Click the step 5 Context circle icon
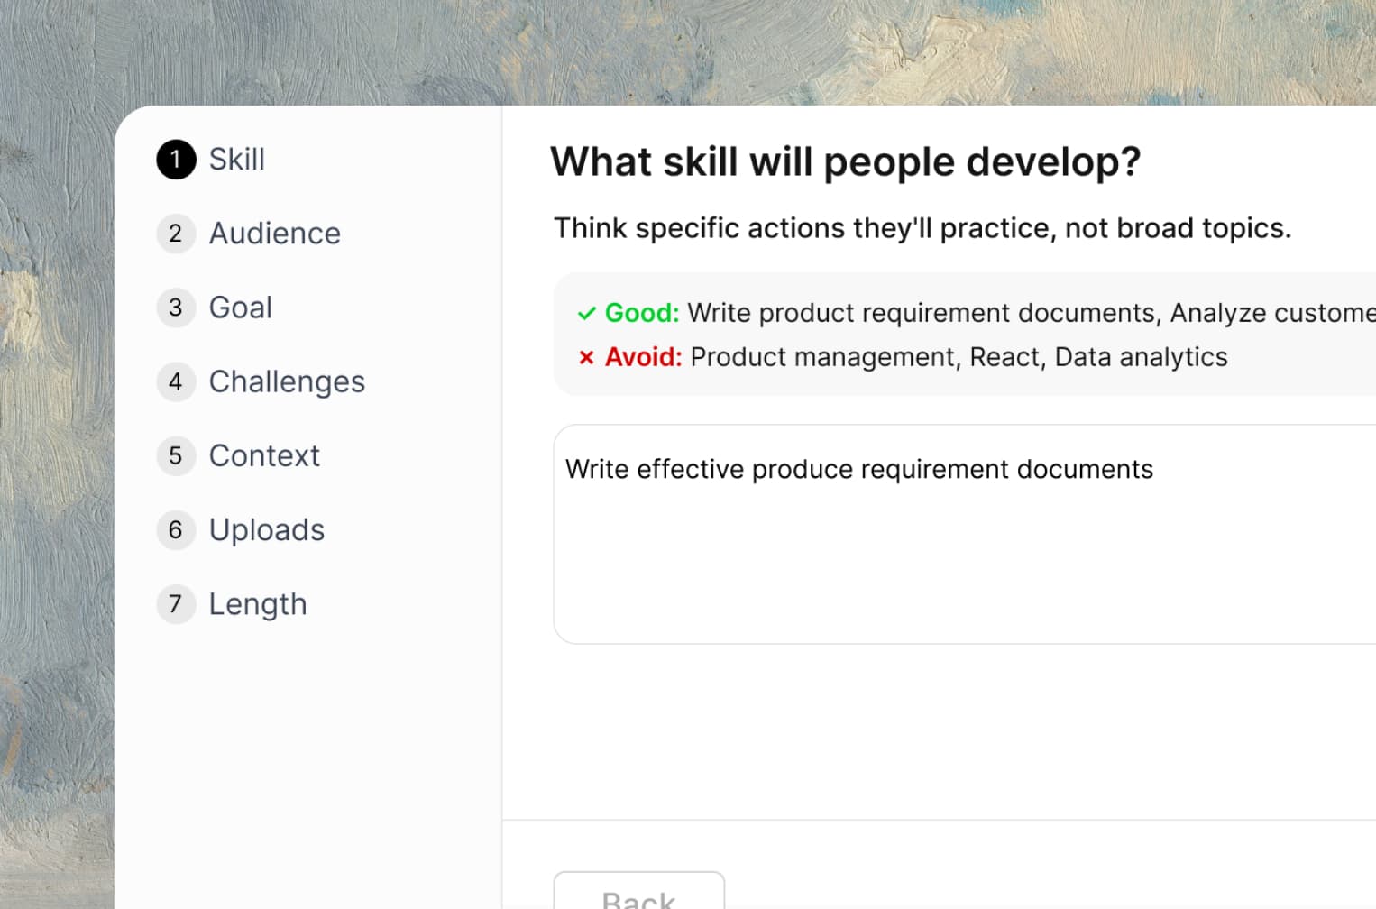This screenshot has width=1376, height=909. tap(176, 455)
